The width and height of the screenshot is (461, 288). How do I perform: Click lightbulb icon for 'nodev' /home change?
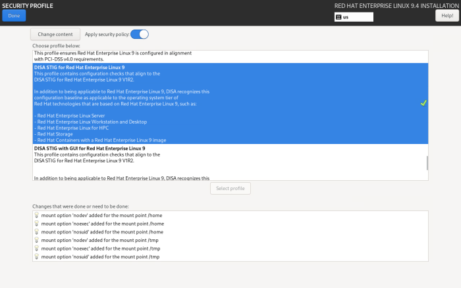coord(36,215)
